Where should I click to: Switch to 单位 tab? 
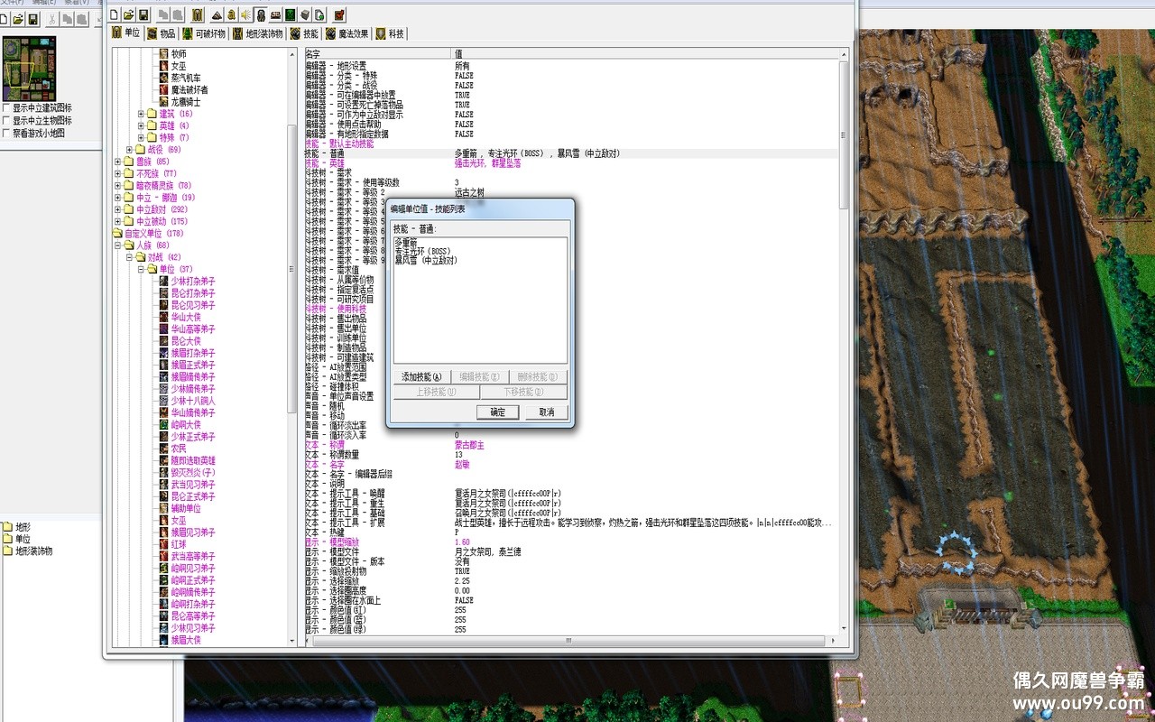(126, 33)
